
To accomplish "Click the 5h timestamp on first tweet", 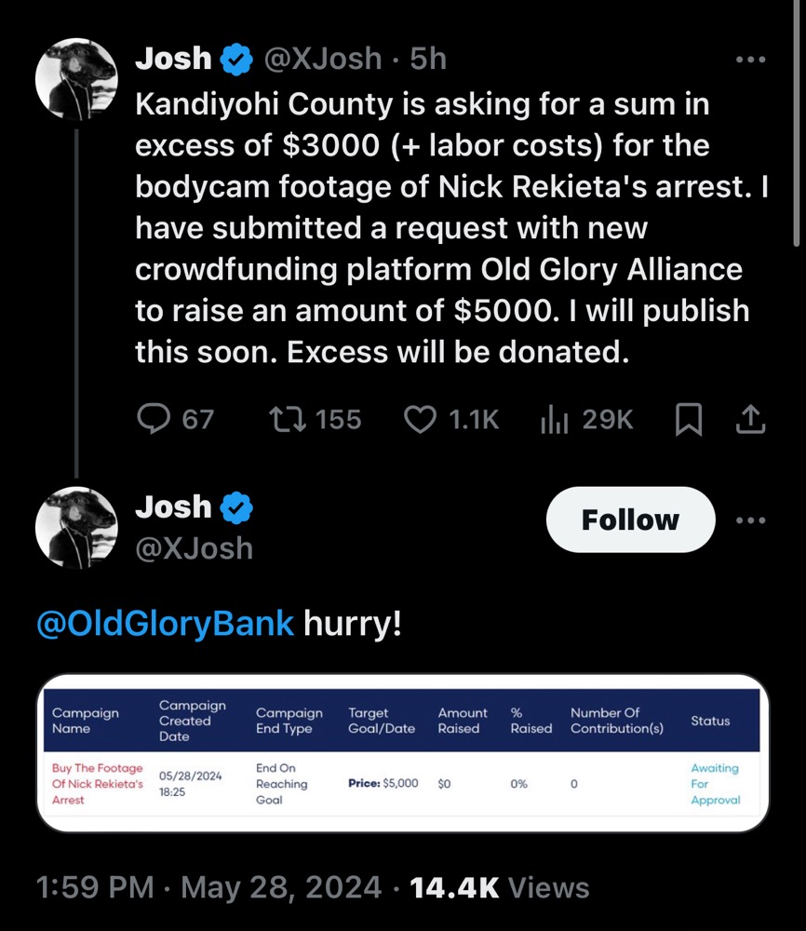I will 428,59.
